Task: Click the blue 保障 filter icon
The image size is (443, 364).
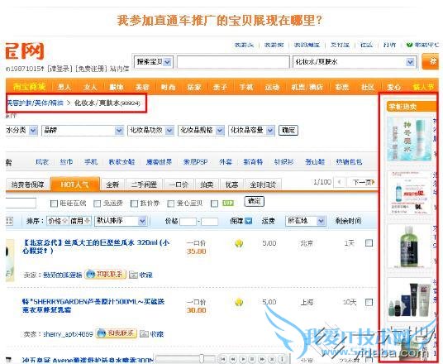Action: pyautogui.click(x=248, y=221)
